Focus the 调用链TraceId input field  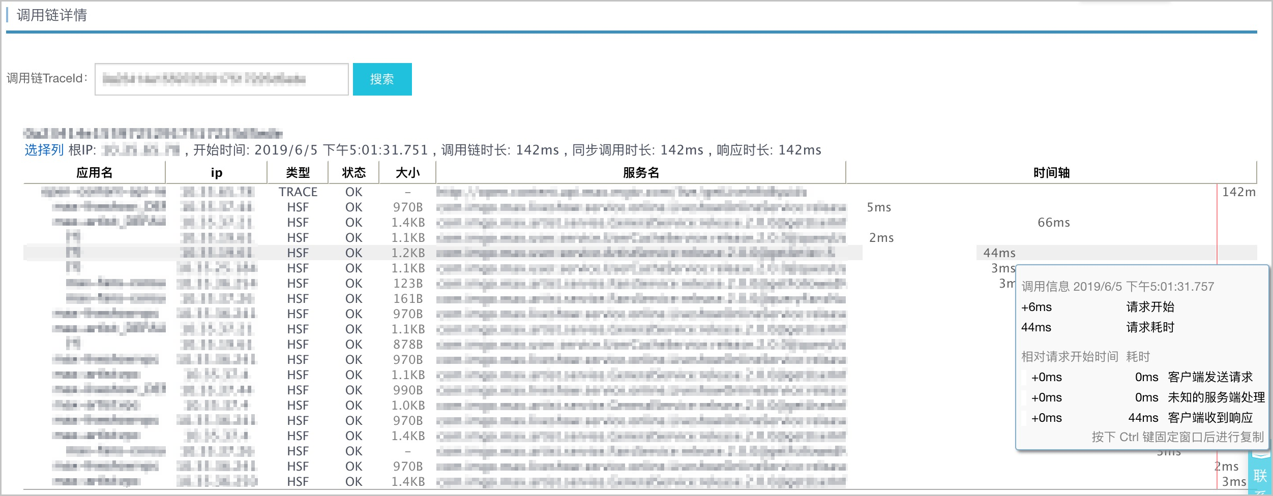222,79
